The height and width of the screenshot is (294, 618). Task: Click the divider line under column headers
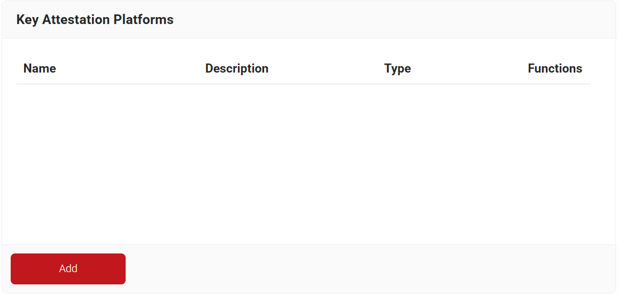click(303, 84)
